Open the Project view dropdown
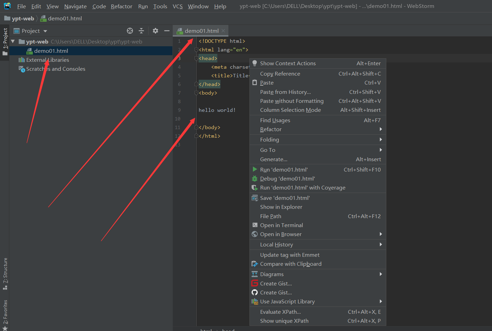This screenshot has height=331, width=492. click(x=45, y=31)
